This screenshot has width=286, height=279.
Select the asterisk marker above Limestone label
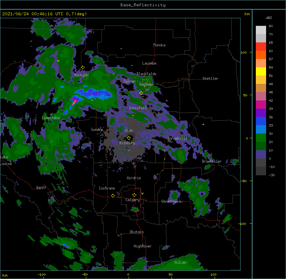tap(51, 115)
